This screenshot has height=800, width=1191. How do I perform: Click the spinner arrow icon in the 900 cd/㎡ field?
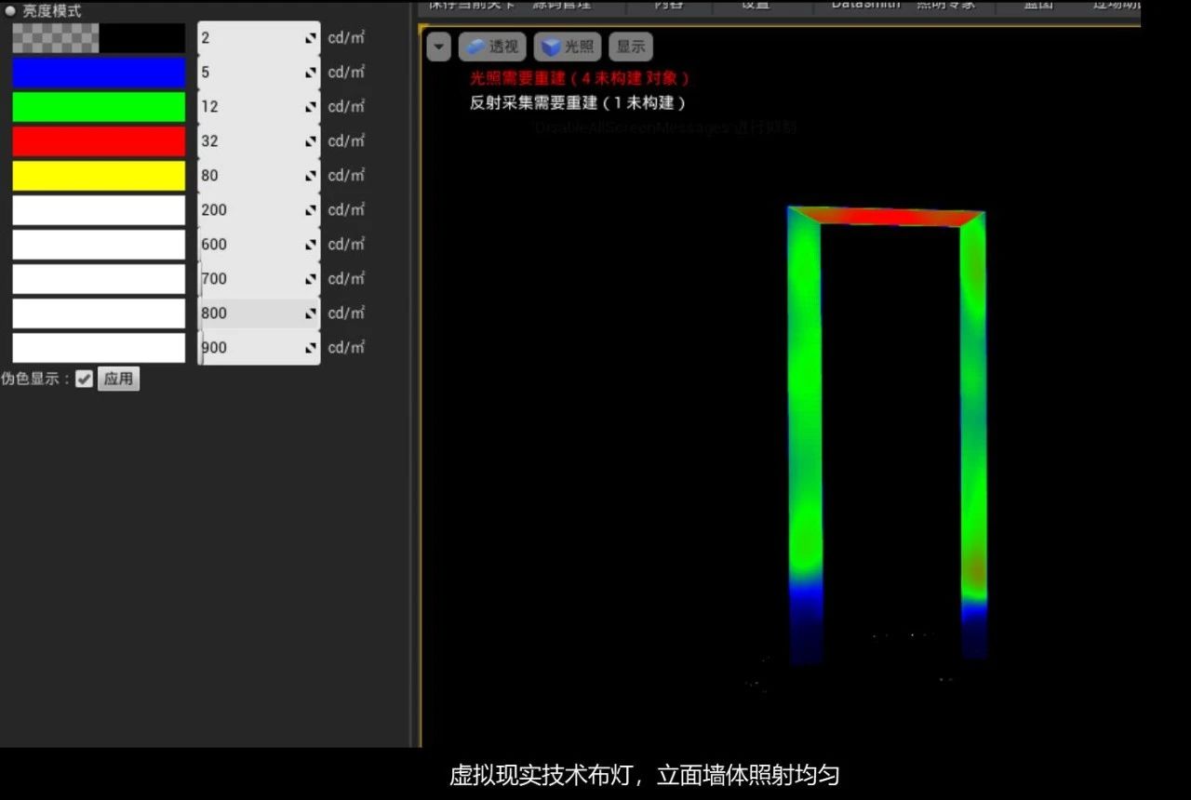pyautogui.click(x=311, y=349)
